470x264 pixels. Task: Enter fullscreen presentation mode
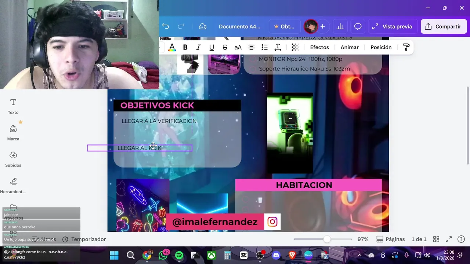click(x=449, y=239)
